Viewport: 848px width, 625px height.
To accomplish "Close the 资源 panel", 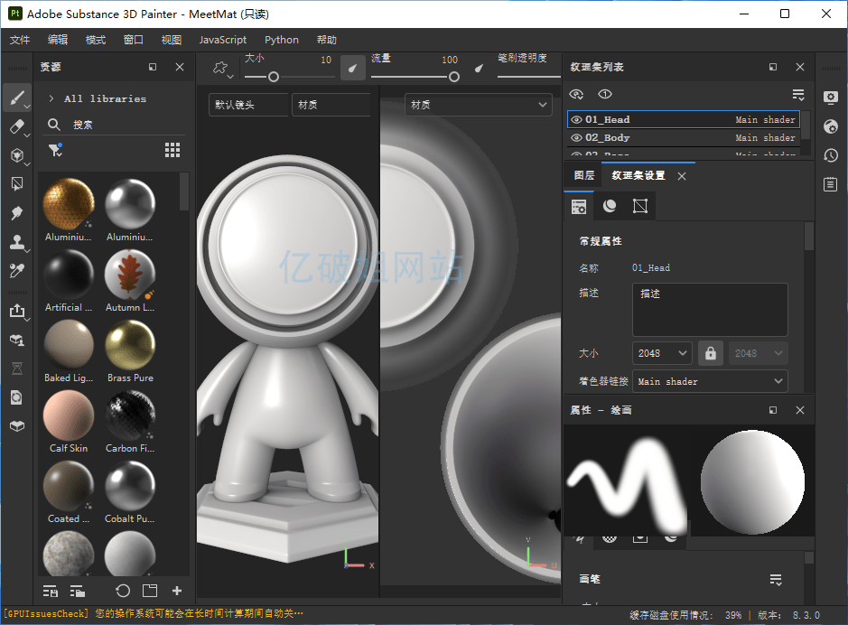I will click(180, 67).
